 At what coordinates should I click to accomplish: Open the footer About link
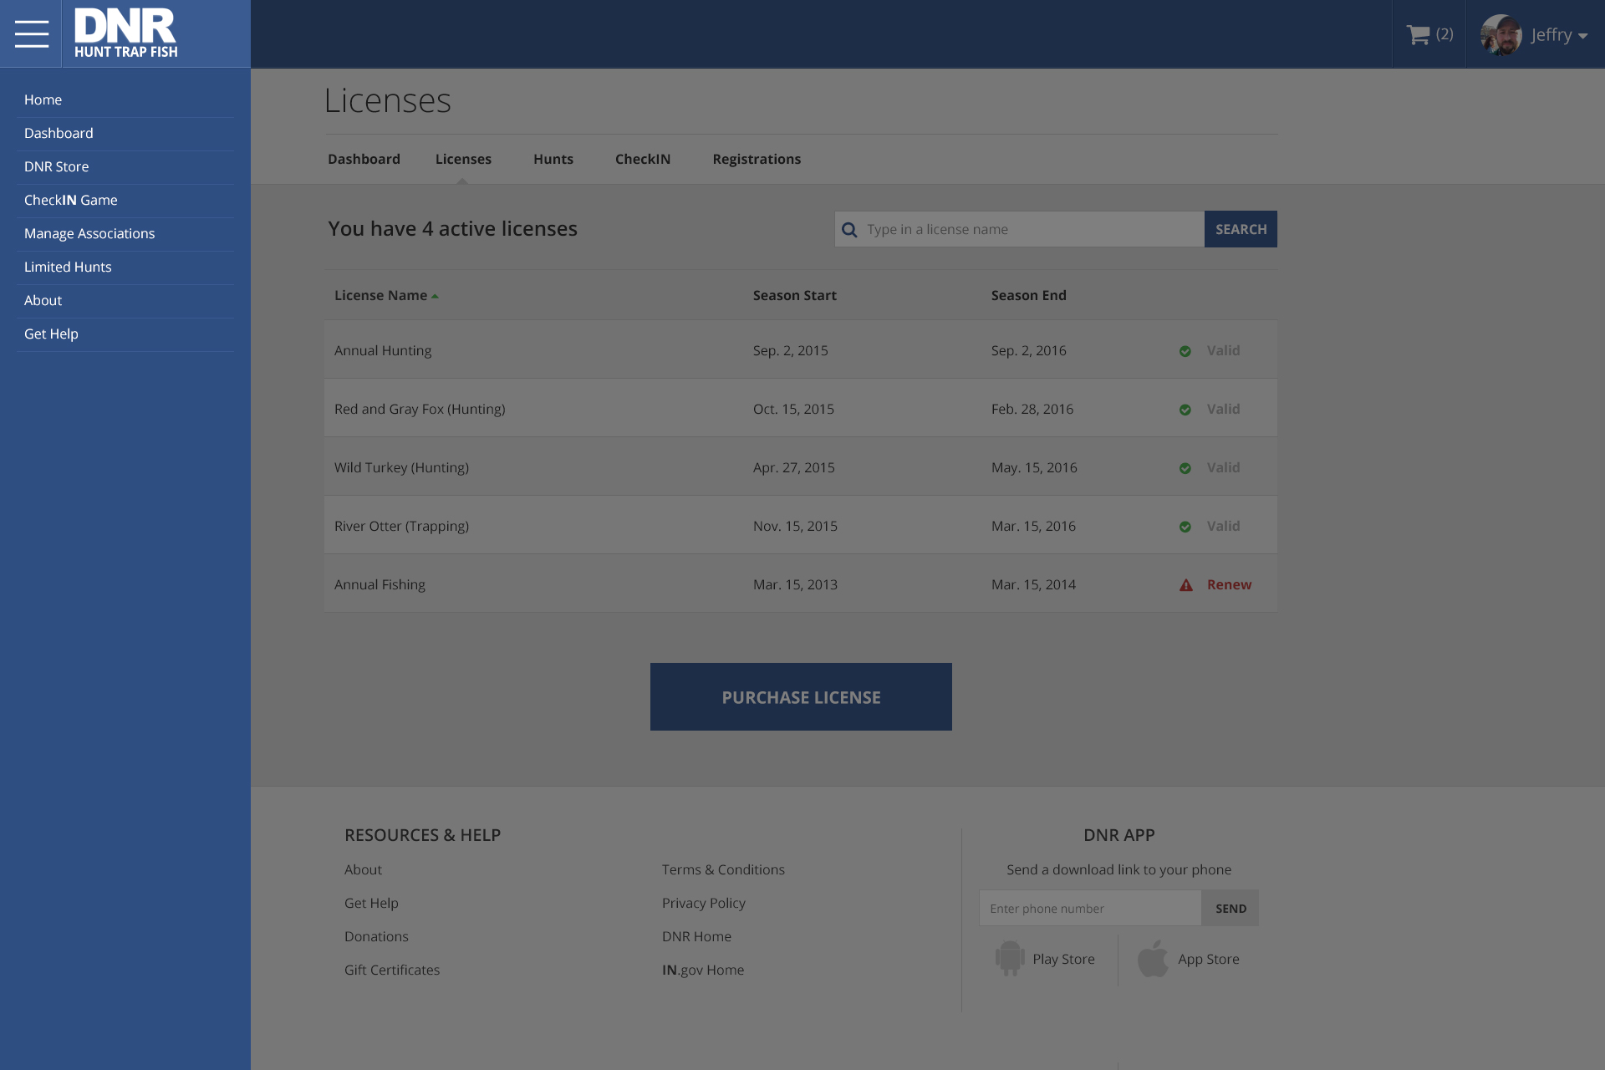pyautogui.click(x=363, y=869)
